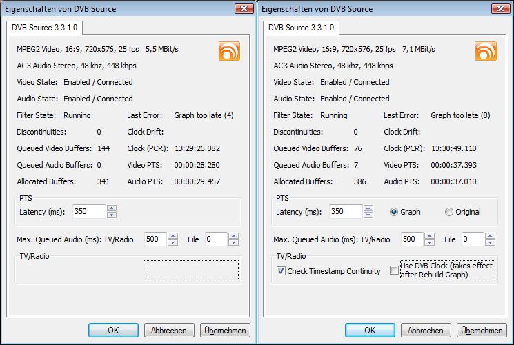
Task: Click the orange DVB icon beside 5,5 MBit/s
Action: coord(229,52)
